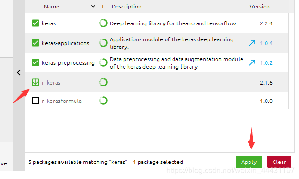Image resolution: width=299 pixels, height=179 pixels.
Task: Open the Name column sort dropdown arrow
Action: [93, 6]
